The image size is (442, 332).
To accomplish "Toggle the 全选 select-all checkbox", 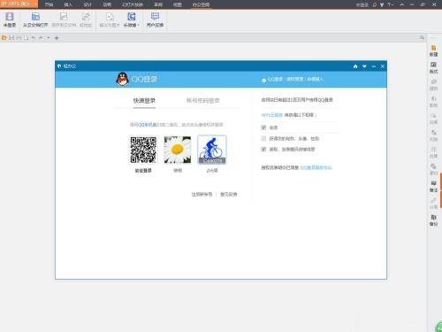I will pos(263,127).
